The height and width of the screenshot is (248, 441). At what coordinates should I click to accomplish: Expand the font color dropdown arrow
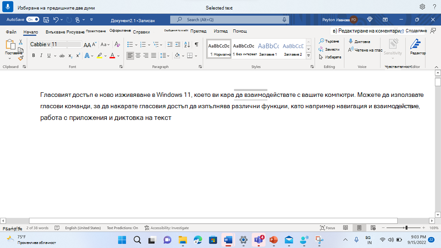coord(119,56)
